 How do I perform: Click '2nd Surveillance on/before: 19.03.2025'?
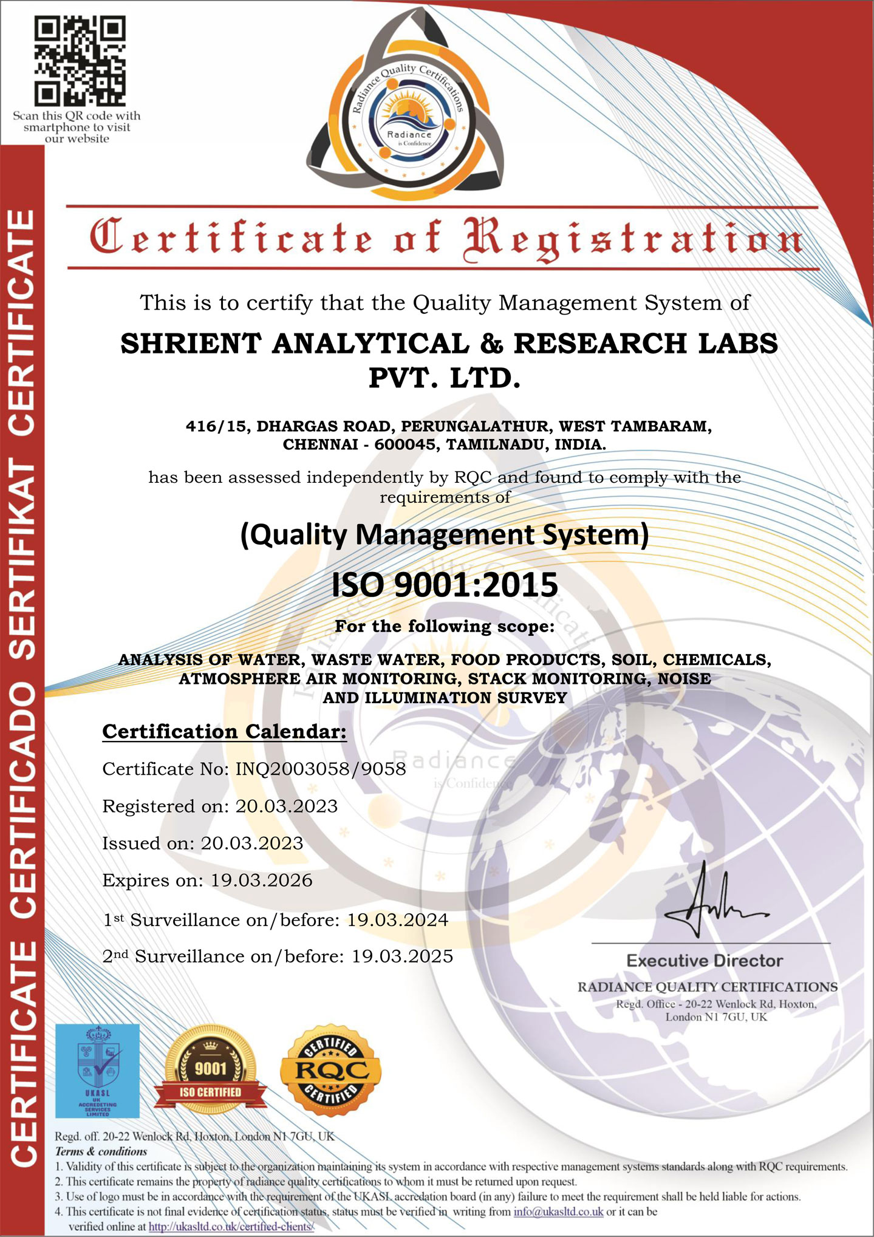(x=278, y=956)
